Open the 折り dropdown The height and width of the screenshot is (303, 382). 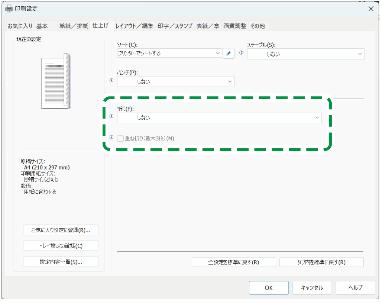219,117
